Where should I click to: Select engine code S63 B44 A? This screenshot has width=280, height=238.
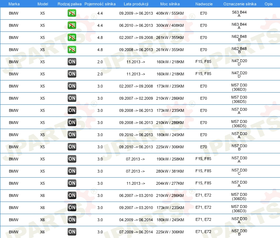239,14
